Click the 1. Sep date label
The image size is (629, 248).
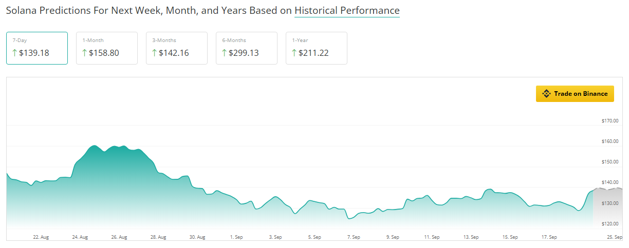click(x=236, y=237)
